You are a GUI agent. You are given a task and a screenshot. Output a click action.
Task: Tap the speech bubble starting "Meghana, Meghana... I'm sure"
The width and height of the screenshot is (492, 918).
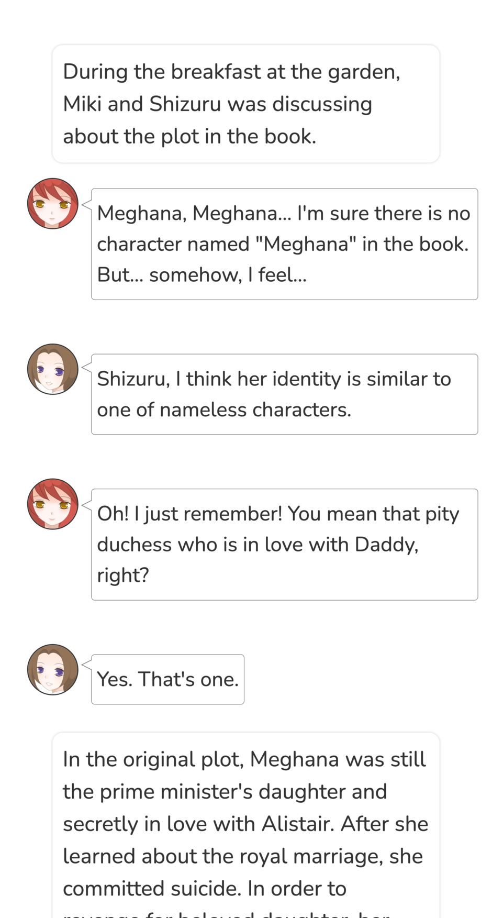click(284, 244)
